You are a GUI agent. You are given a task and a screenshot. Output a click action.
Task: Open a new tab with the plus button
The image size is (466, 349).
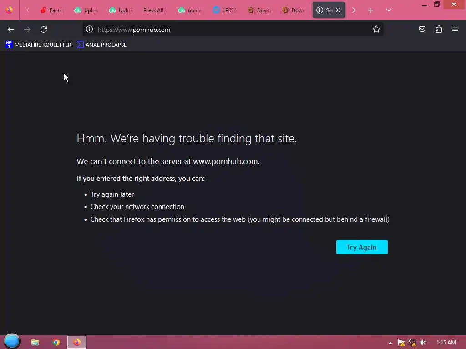[x=370, y=10]
